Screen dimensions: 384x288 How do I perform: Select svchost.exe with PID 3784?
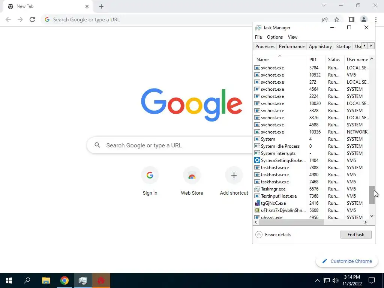(311, 68)
